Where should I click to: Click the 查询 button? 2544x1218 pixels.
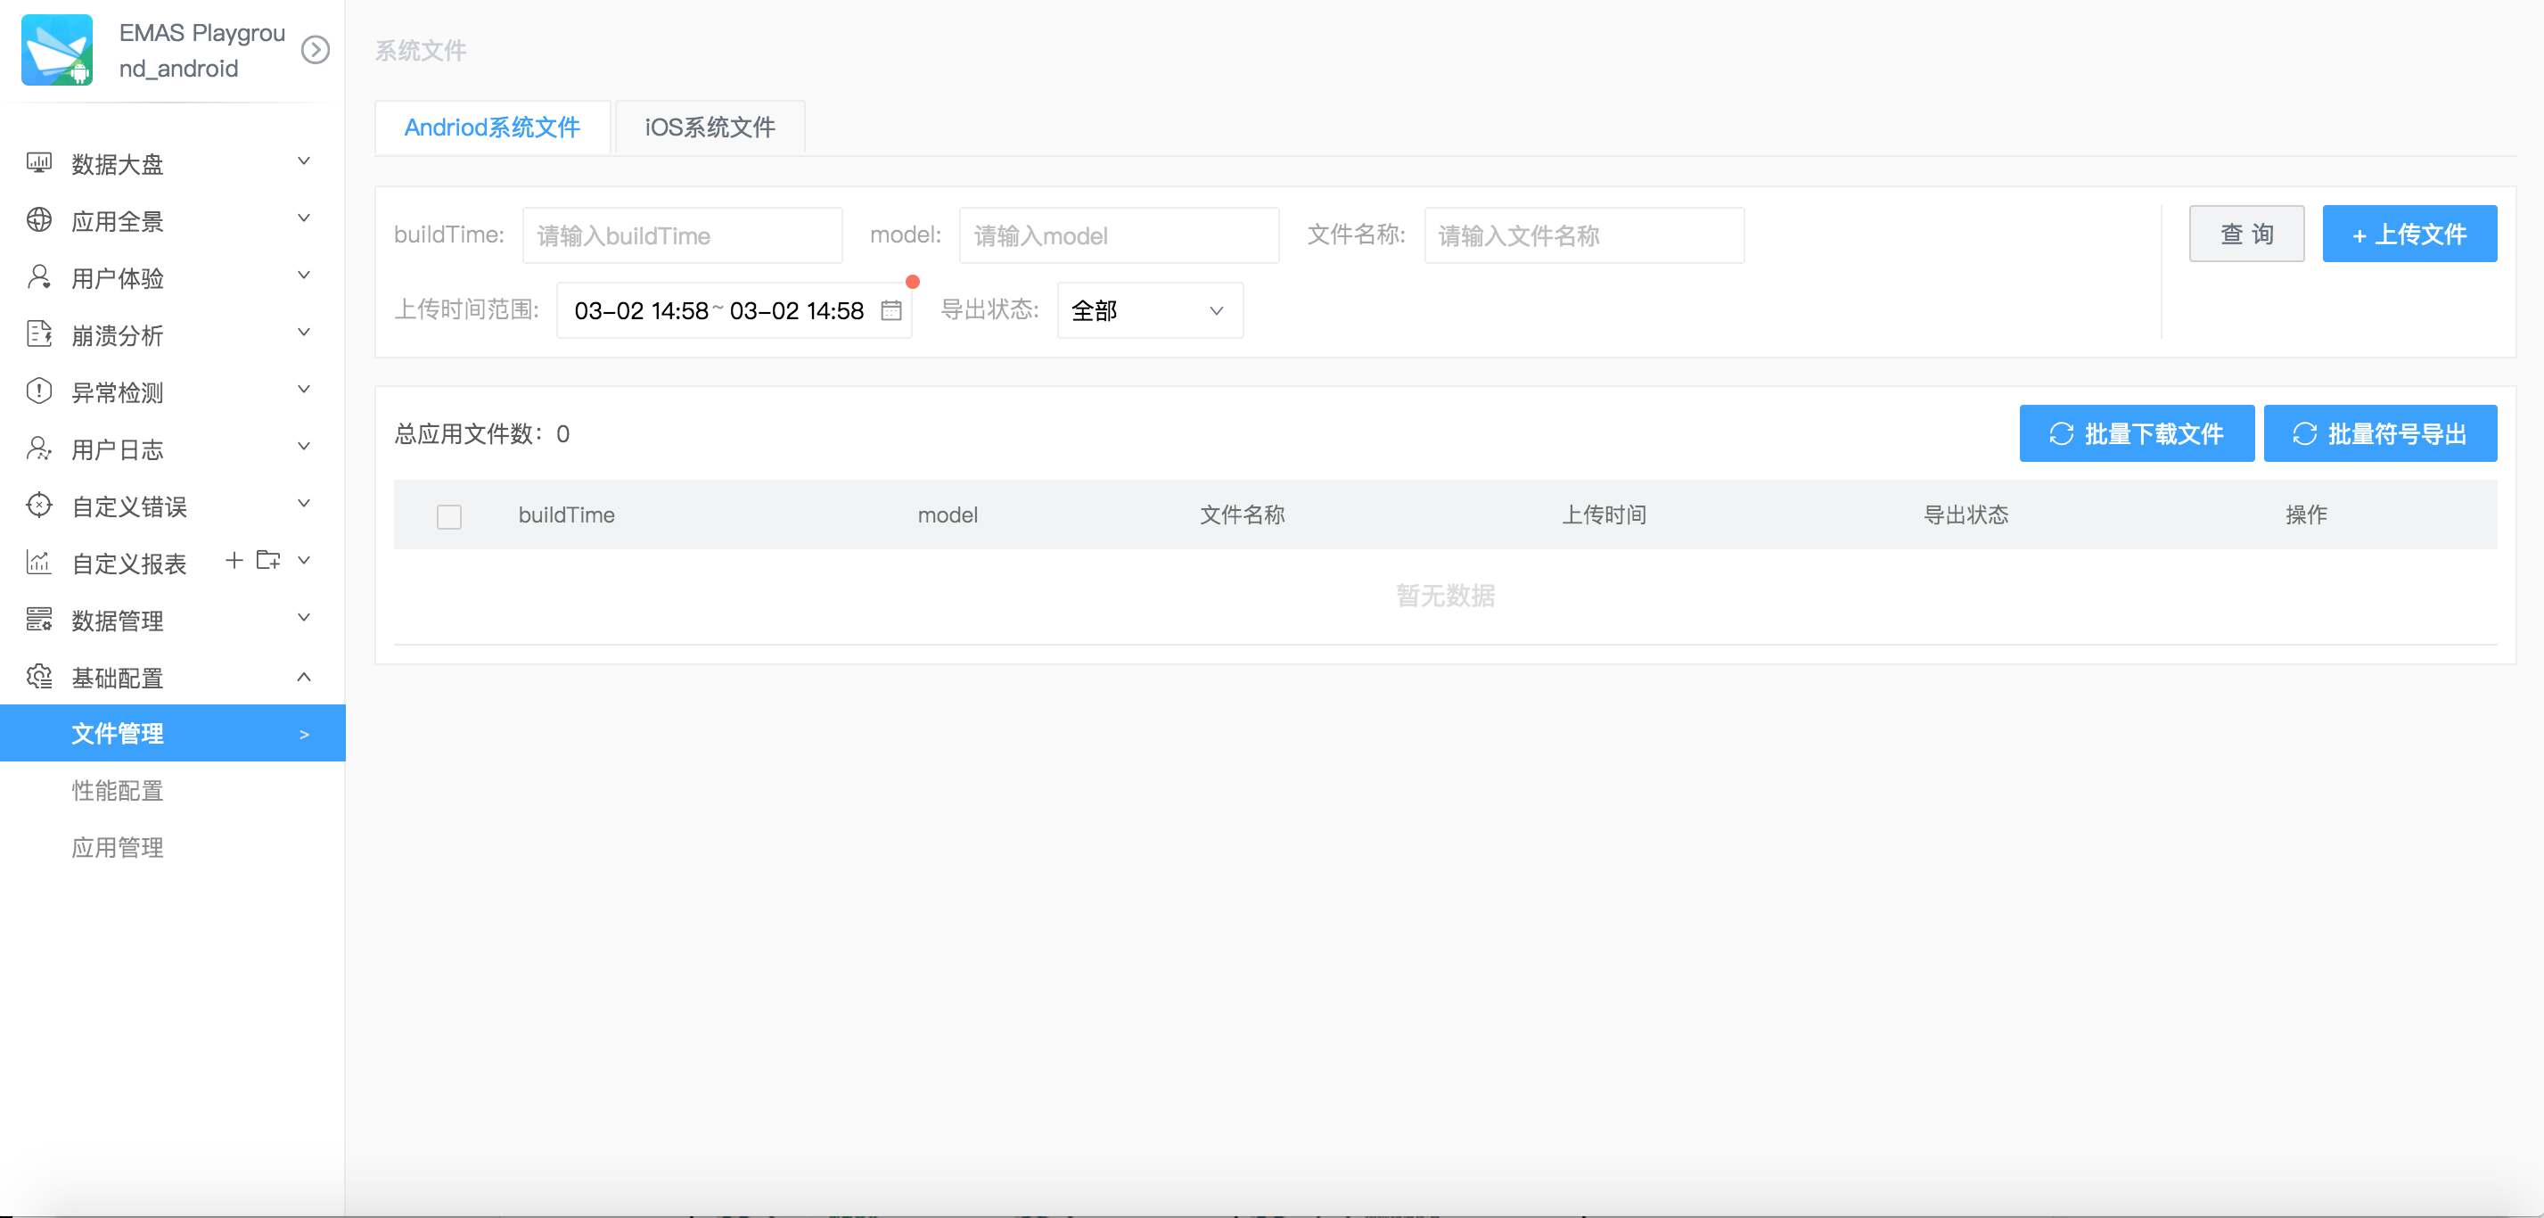click(x=2247, y=235)
